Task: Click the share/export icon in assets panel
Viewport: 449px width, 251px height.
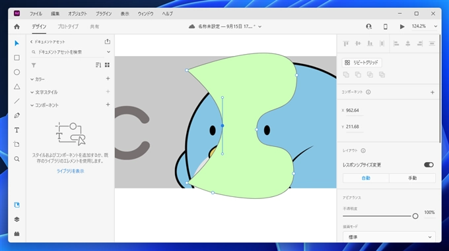Action: [x=108, y=42]
